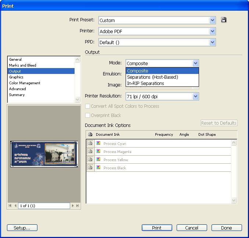Viewport: 249px width, 238px height.
Task: Go to next page in preview navigation
Action: [x=73, y=206]
